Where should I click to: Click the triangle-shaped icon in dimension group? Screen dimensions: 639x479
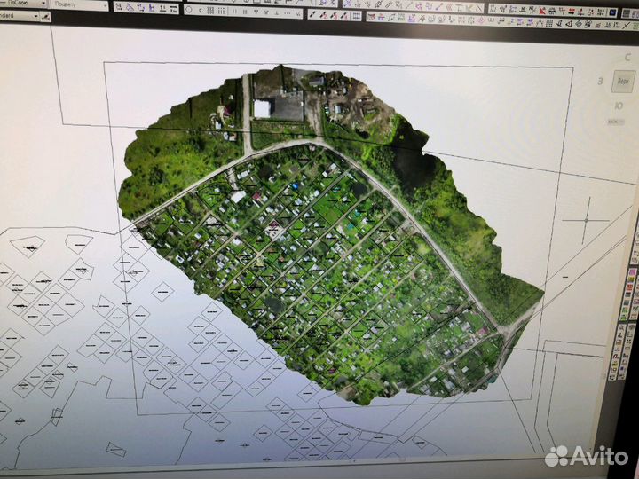130,8
